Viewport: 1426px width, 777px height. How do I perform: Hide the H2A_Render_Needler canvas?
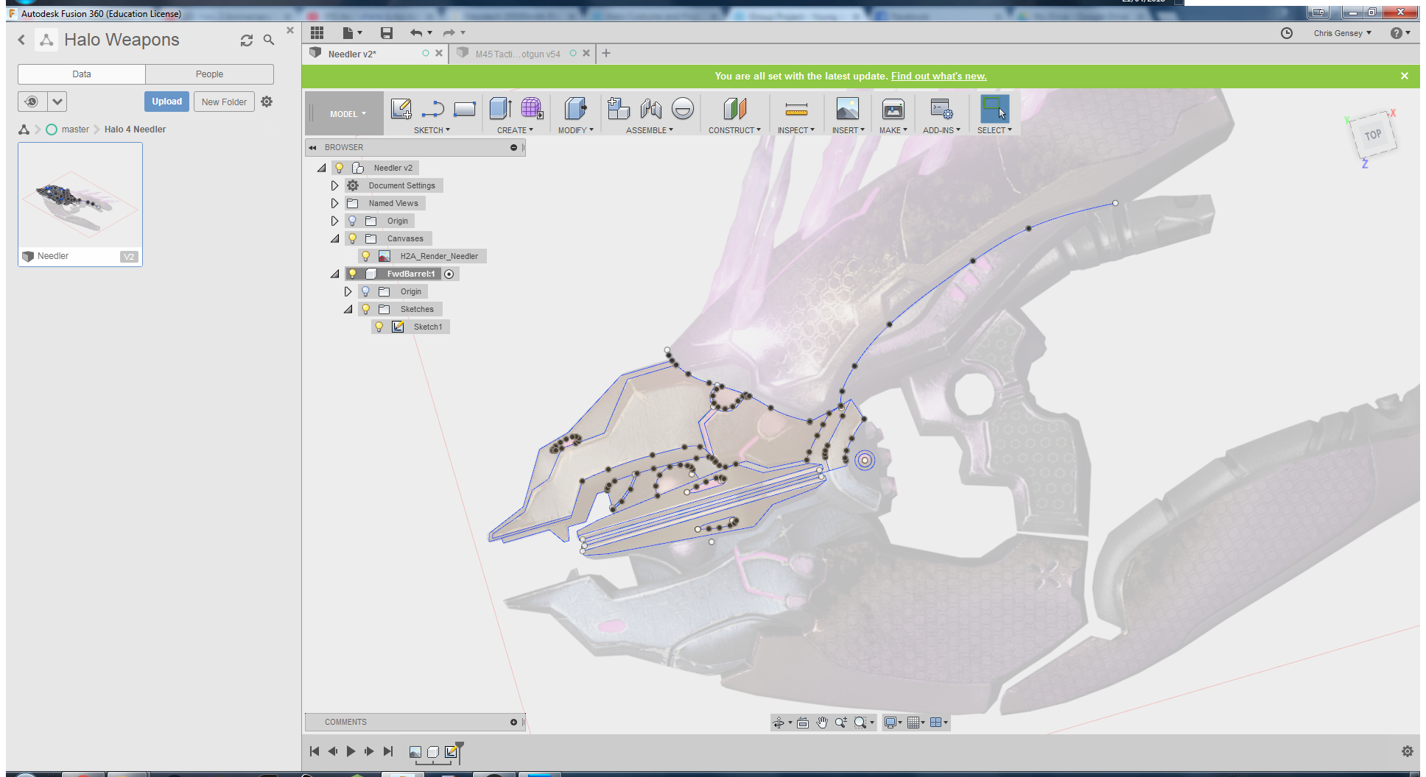[366, 256]
